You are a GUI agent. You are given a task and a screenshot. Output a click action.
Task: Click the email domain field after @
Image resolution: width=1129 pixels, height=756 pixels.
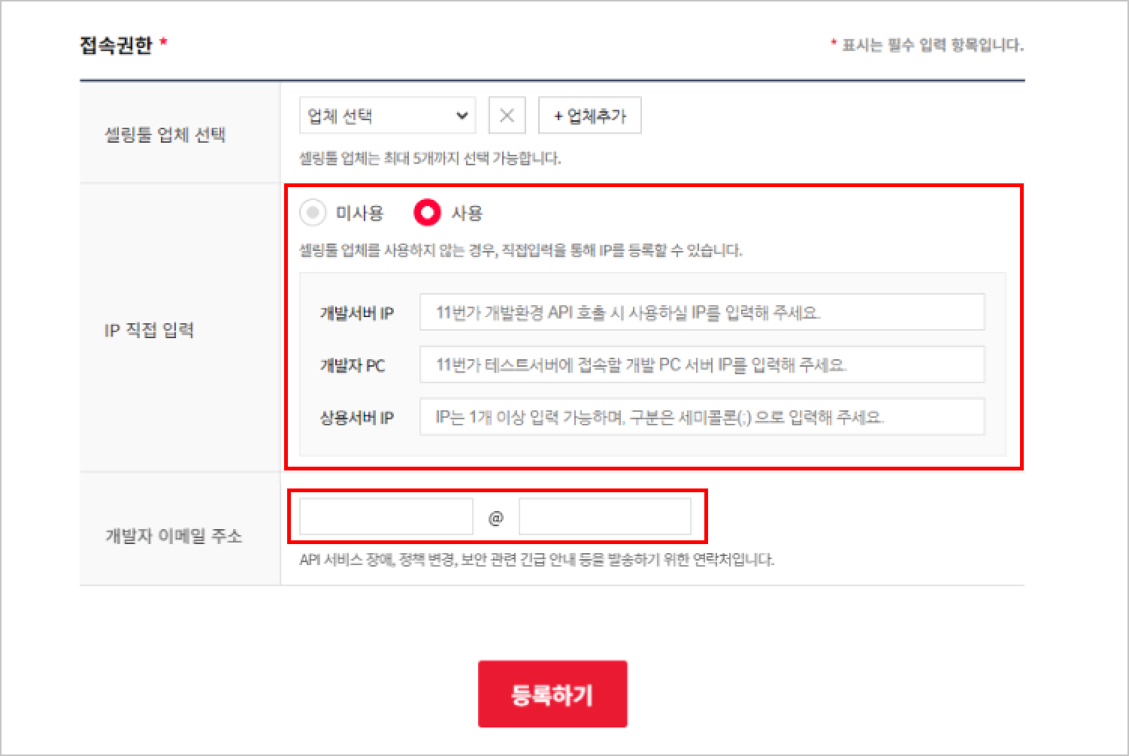tap(604, 517)
